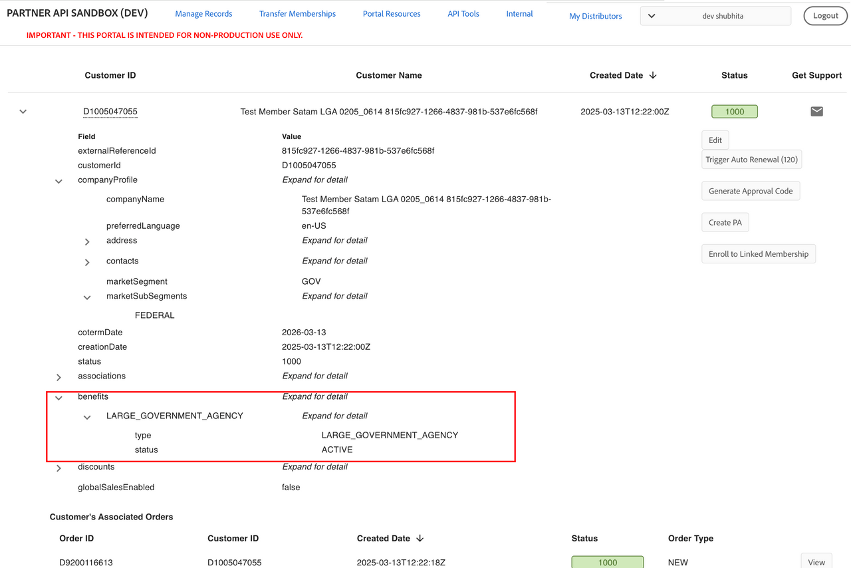The image size is (851, 568).
Task: Click Generate Approval Code button
Action: pyautogui.click(x=751, y=191)
